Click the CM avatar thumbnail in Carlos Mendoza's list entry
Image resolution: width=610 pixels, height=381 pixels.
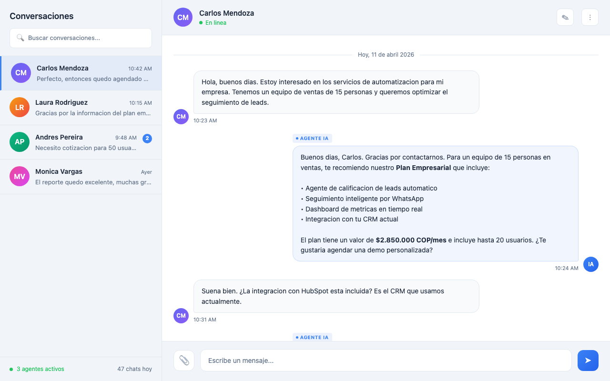[20, 73]
